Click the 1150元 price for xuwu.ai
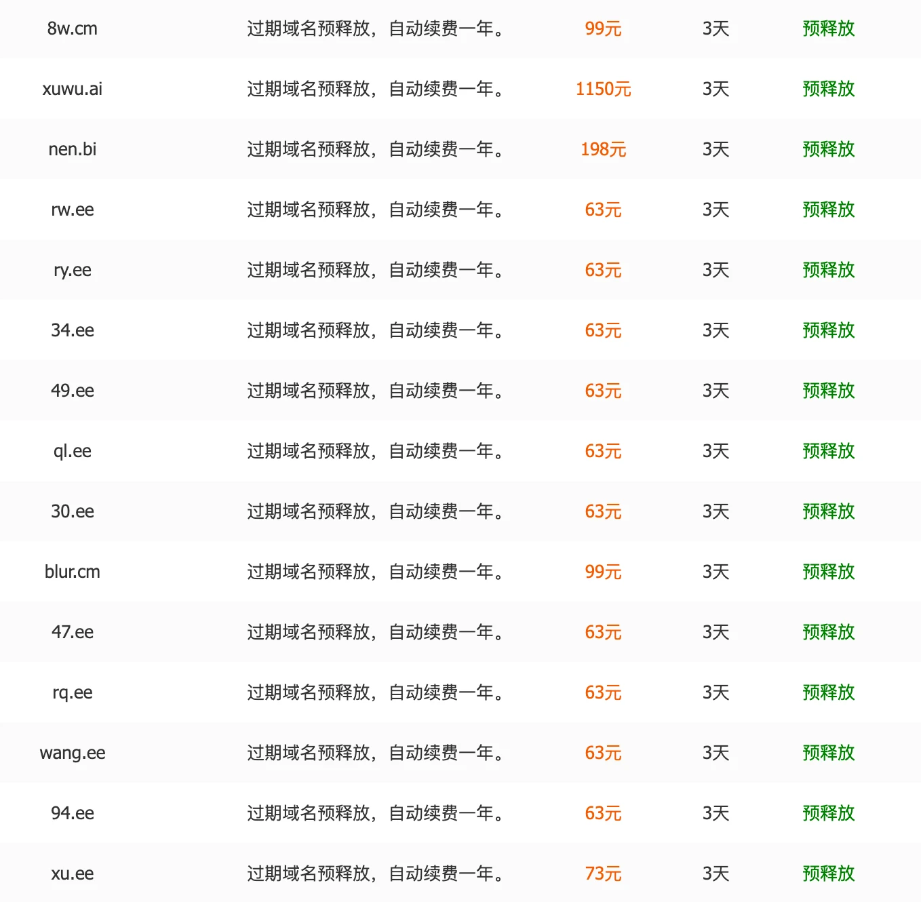 [603, 89]
